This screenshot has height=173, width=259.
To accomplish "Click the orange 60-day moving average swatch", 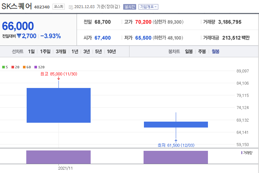I will (24, 67).
